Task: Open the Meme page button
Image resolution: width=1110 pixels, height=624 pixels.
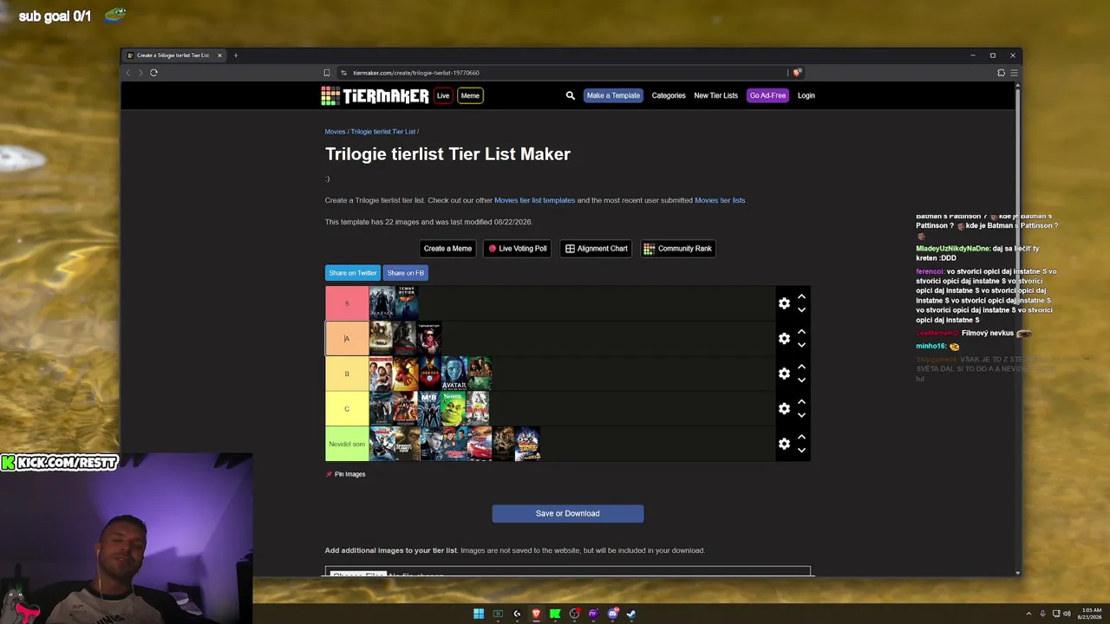Action: (470, 95)
